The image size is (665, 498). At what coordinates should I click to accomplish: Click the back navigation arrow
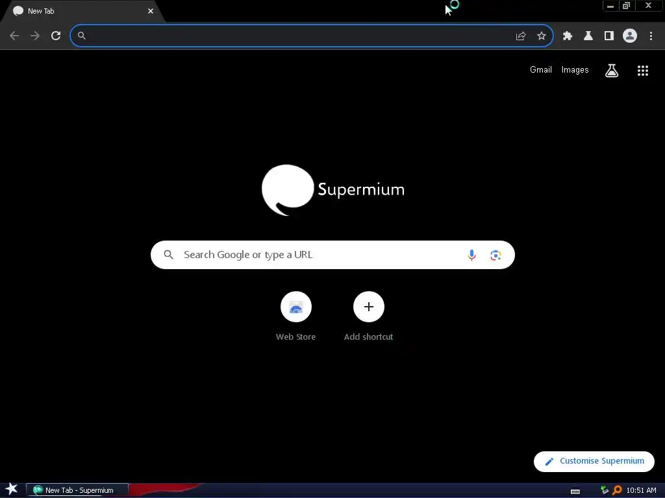14,36
